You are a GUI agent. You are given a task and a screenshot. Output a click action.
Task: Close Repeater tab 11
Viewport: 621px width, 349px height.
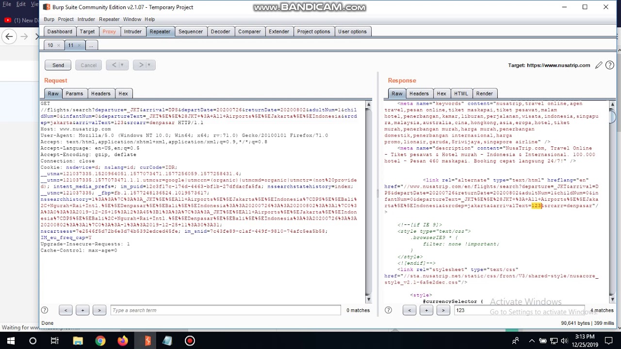coord(79,46)
